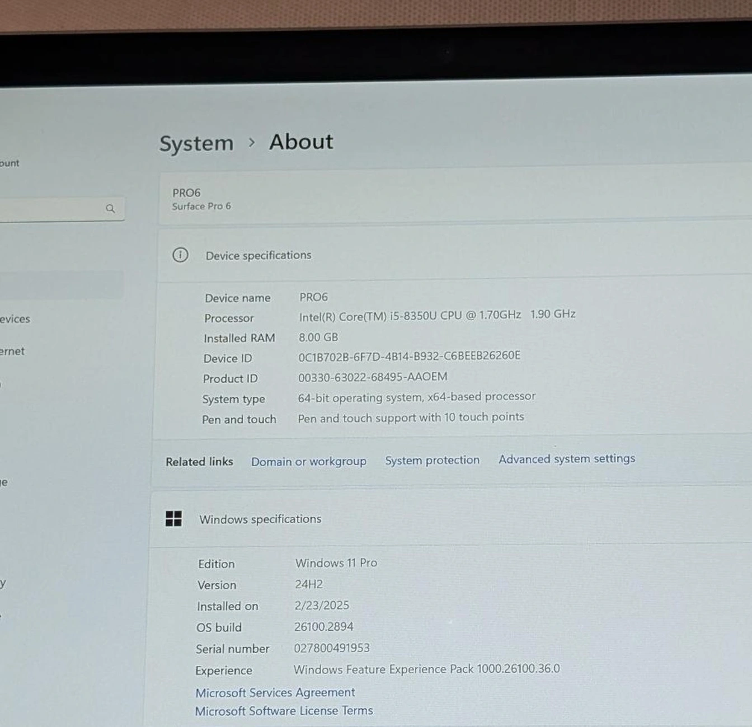Click the Device ID label
This screenshot has width=752, height=727.
point(228,358)
